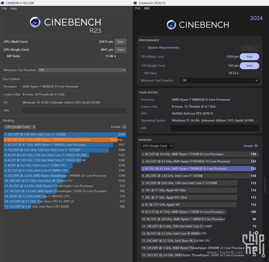Click the R23 multi core score 22612 pts
The height and width of the screenshot is (262, 269).
coord(106,42)
